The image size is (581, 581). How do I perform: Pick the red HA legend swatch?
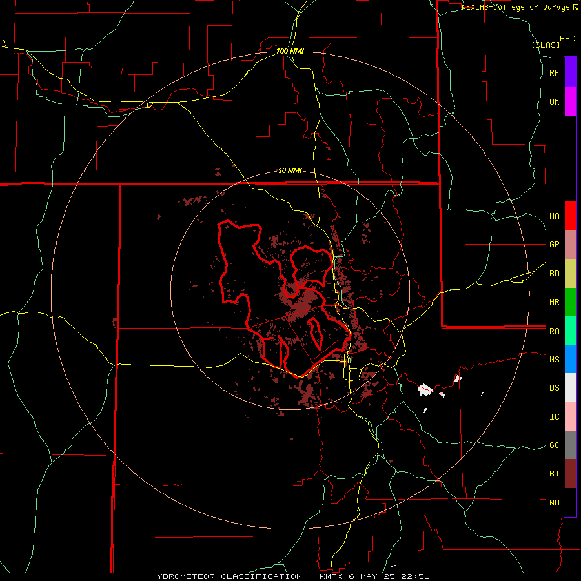click(570, 216)
